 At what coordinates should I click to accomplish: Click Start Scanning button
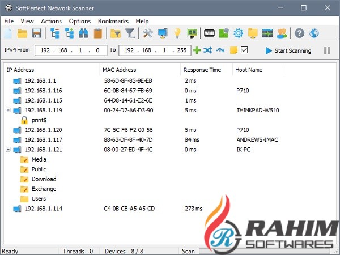[x=288, y=51]
